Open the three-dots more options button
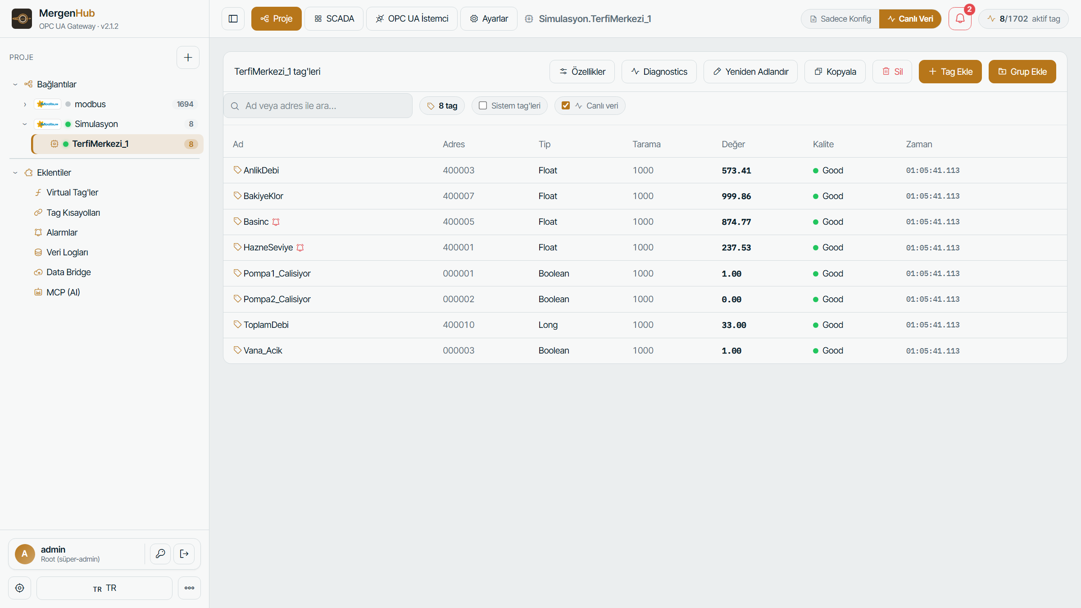The image size is (1081, 608). coord(189,588)
